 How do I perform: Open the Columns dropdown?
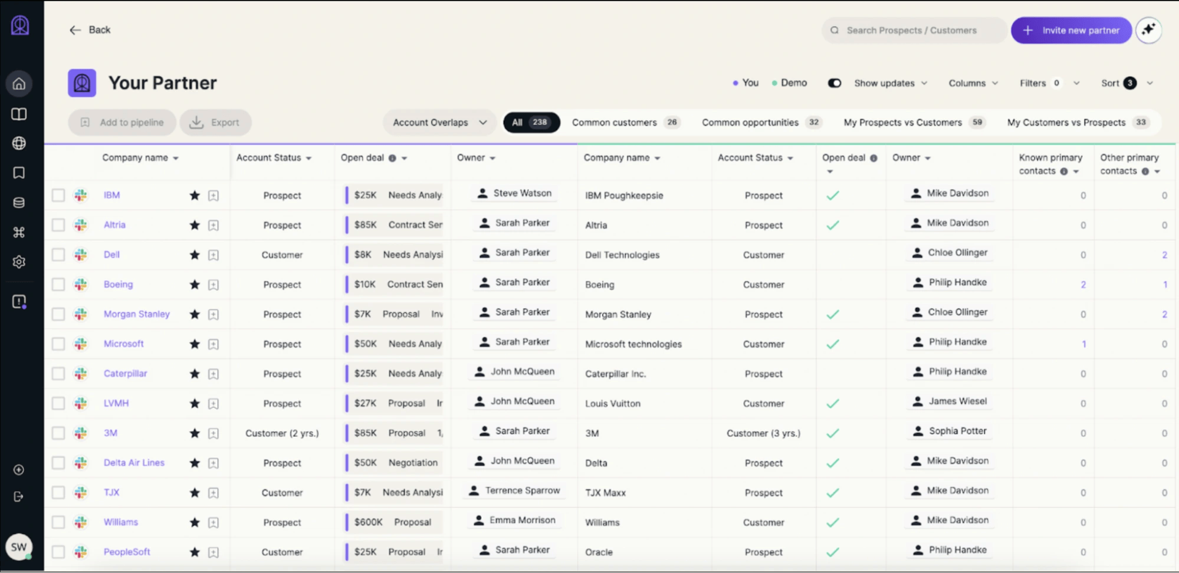[973, 83]
